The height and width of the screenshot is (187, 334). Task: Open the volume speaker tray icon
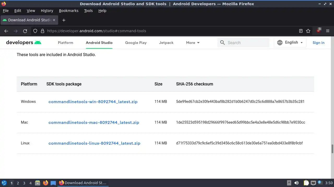(x=296, y=183)
